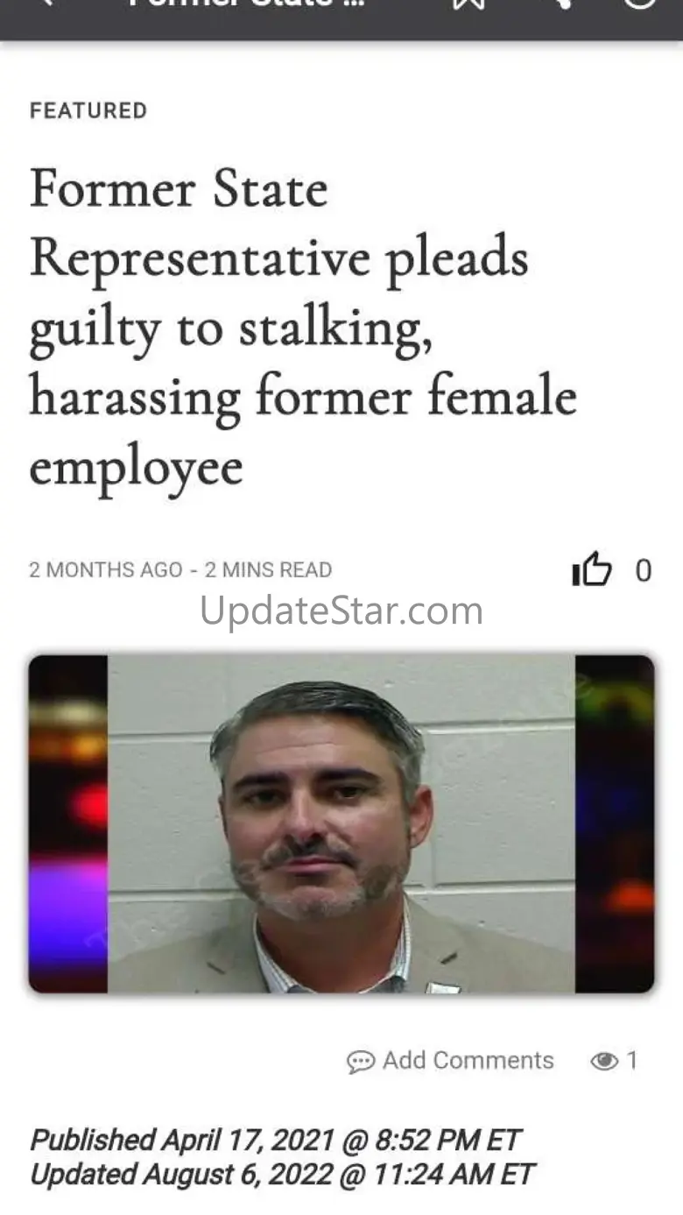The width and height of the screenshot is (683, 1215).
Task: Click the like count number zero
Action: point(644,571)
